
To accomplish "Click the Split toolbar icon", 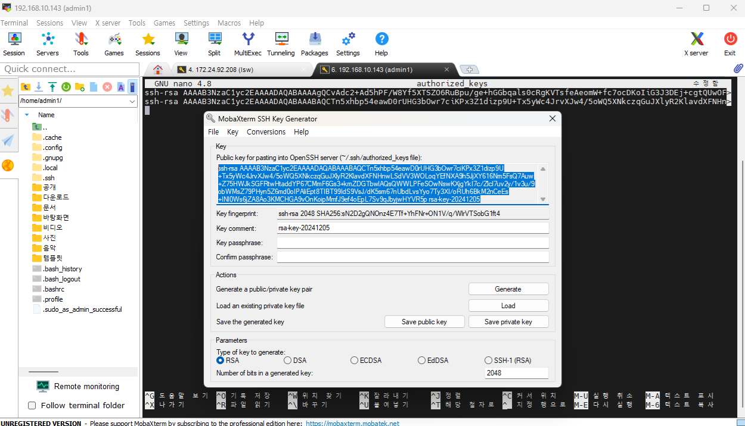I will pyautogui.click(x=215, y=44).
